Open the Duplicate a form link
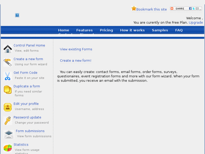Screen dimensions: 205x154 (27, 86)
